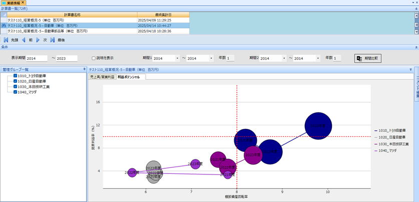
Task: Collapse the 計算書一覧 panel chevron
Action: [x=416, y=9]
